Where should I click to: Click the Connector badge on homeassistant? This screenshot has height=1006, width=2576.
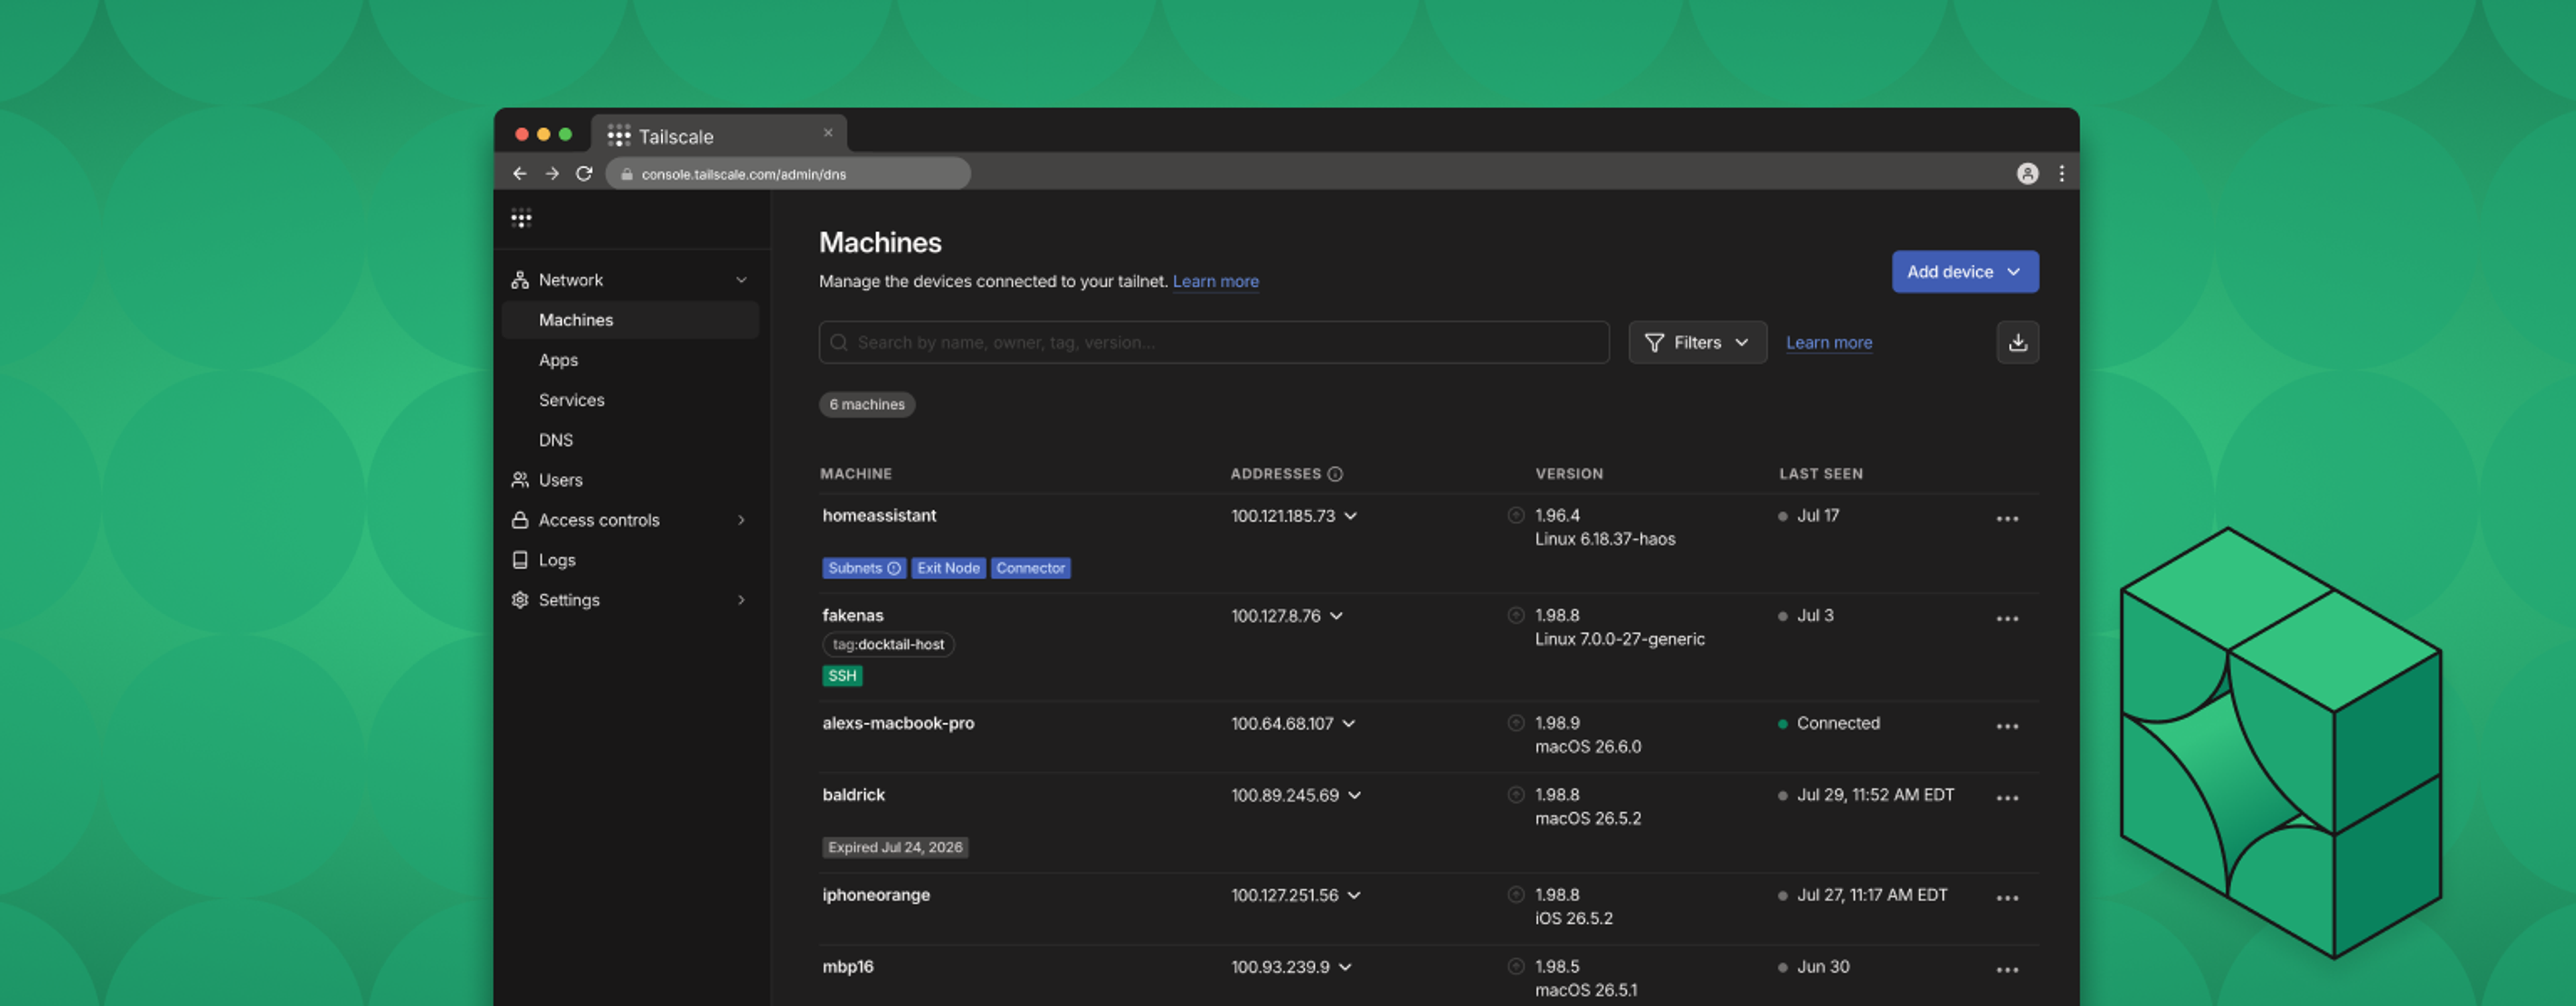tap(1030, 568)
